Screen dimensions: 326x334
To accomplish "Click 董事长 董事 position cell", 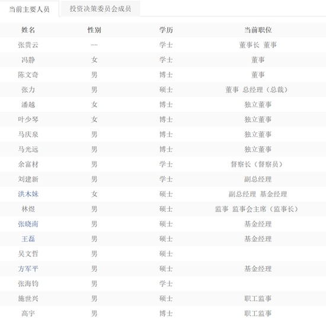I will (258, 45).
